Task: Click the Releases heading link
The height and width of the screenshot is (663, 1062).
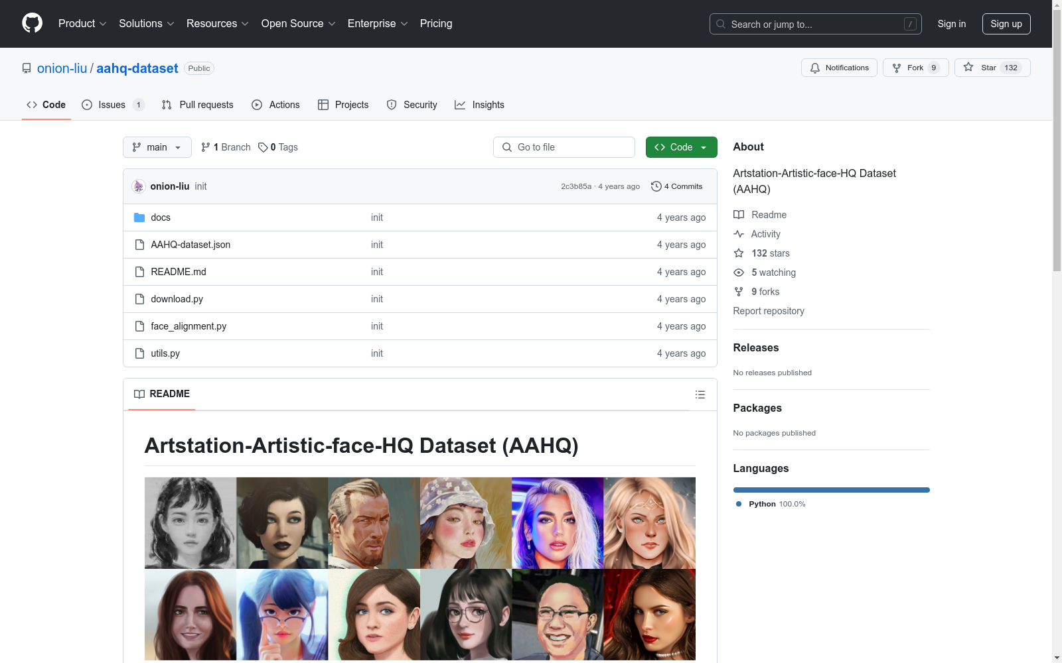Action: [x=756, y=347]
